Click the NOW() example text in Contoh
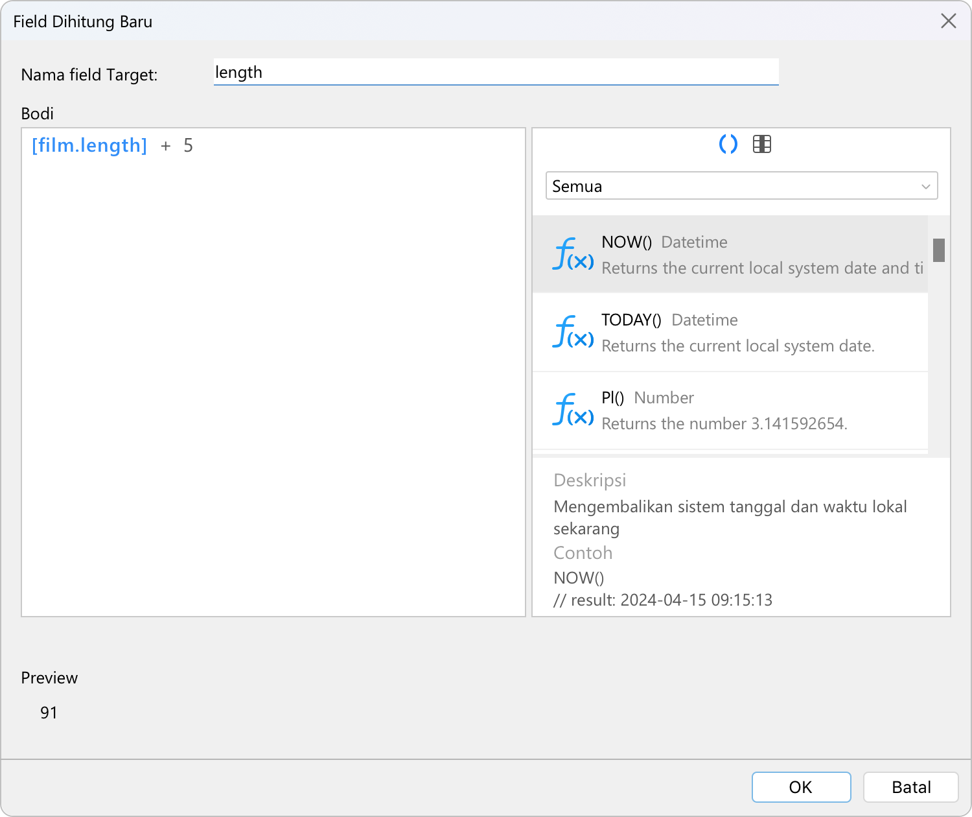 coord(579,578)
